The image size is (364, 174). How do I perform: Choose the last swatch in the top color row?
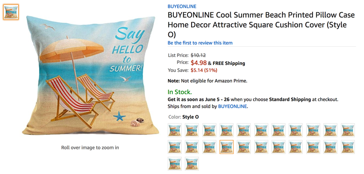348,130
